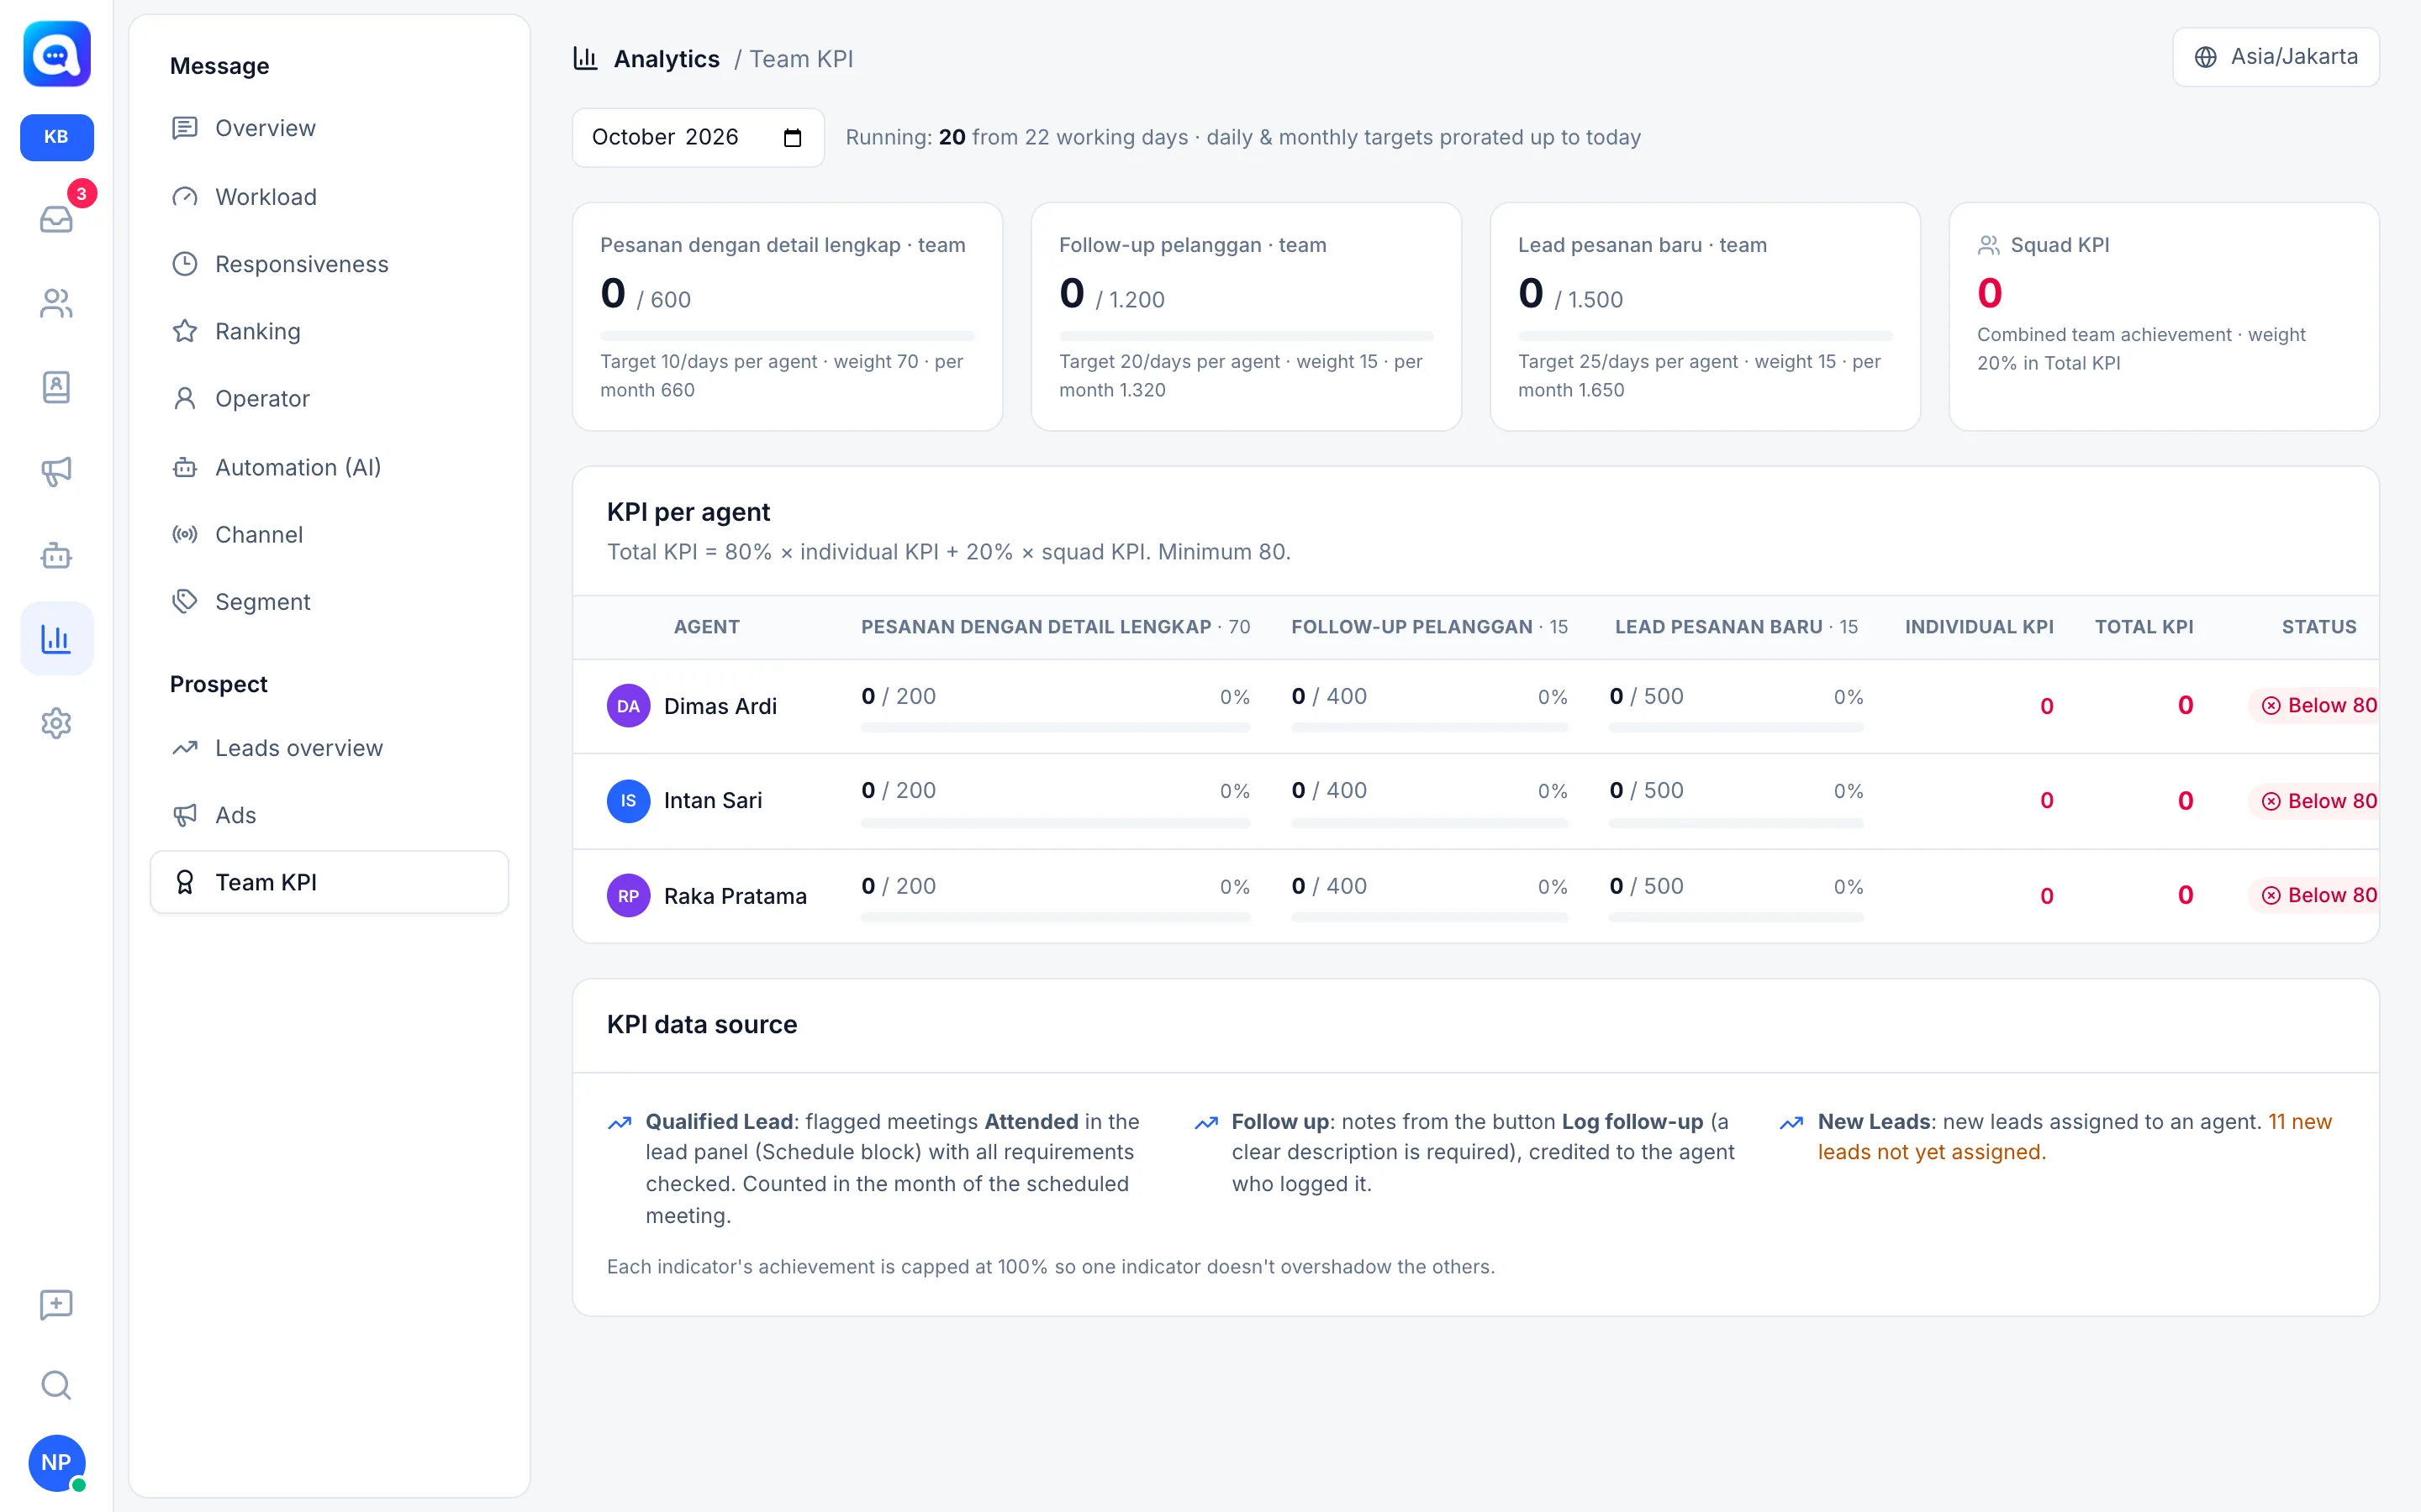Open the Asia/Jakarta timezone selector
The image size is (2421, 1512).
(2275, 57)
